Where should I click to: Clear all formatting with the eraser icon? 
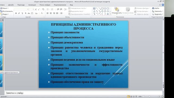pyautogui.click(x=43, y=10)
